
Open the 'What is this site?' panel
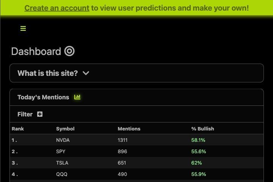[136, 73]
